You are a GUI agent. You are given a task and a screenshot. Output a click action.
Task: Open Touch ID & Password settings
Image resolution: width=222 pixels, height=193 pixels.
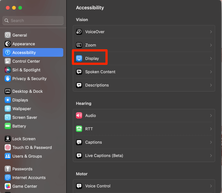point(32,147)
